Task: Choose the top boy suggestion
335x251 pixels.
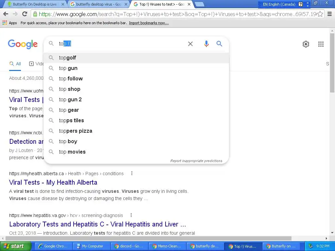Action: tap(136, 142)
